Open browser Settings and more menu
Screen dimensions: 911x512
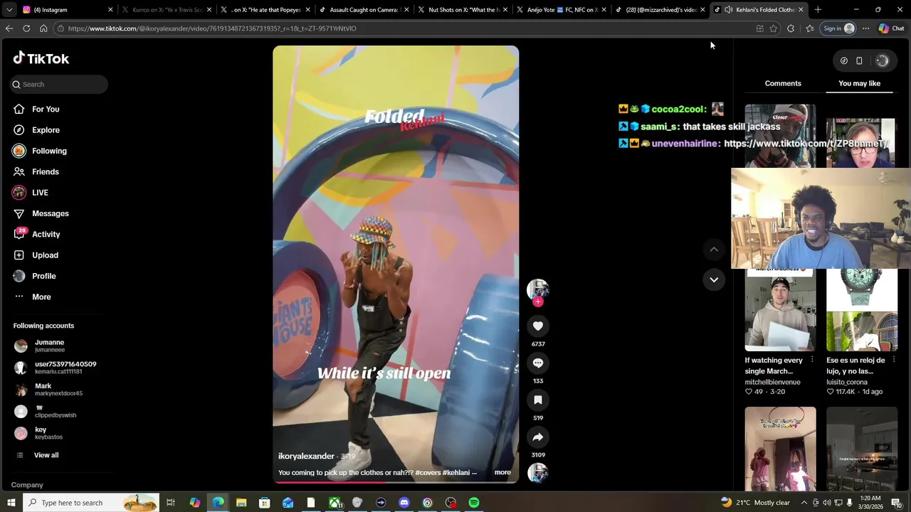tap(865, 28)
